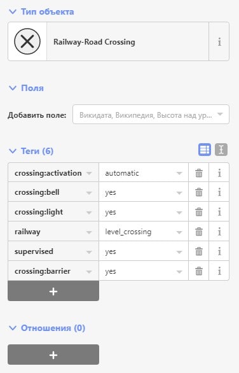Add a new tag with plus button
Viewport: 239px width, 373px height.
pyautogui.click(x=53, y=291)
